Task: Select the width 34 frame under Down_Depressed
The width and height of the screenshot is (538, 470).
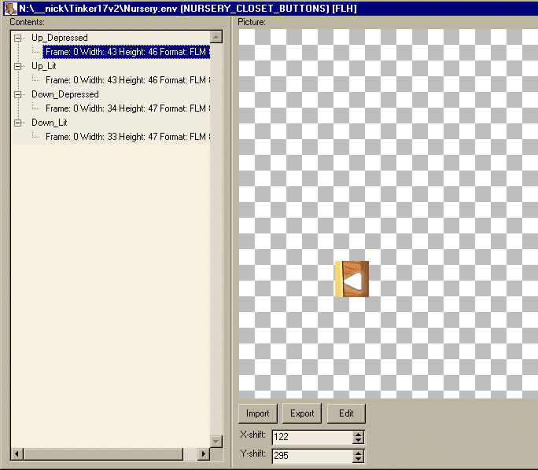Action: [x=126, y=108]
